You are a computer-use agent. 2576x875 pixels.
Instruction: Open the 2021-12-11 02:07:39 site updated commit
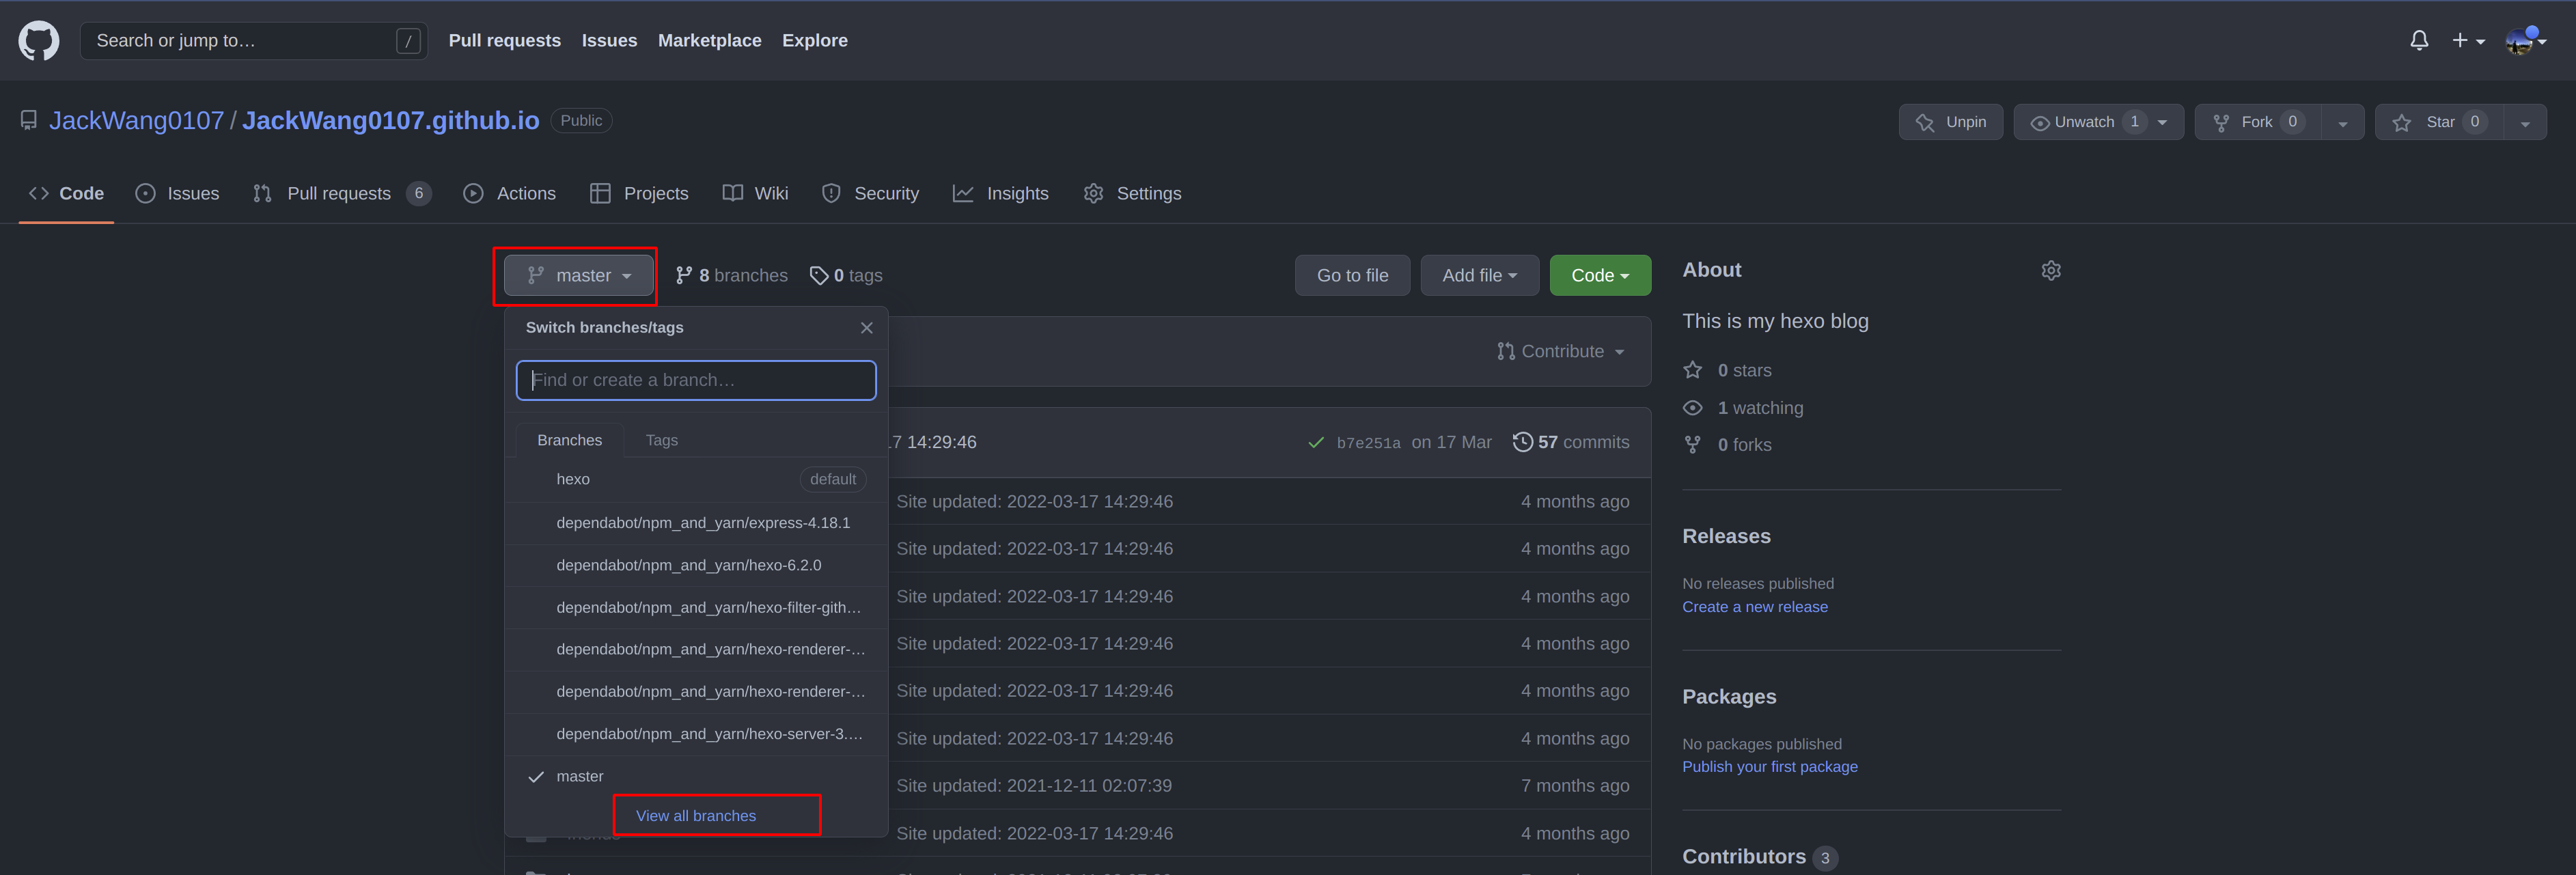click(x=1034, y=787)
